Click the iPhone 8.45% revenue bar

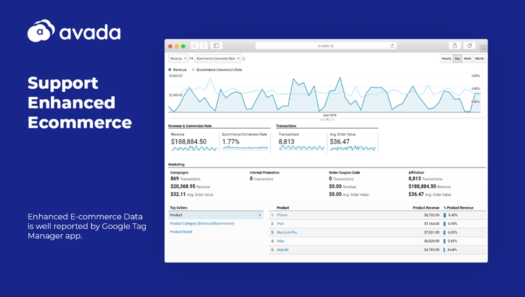[x=445, y=215]
